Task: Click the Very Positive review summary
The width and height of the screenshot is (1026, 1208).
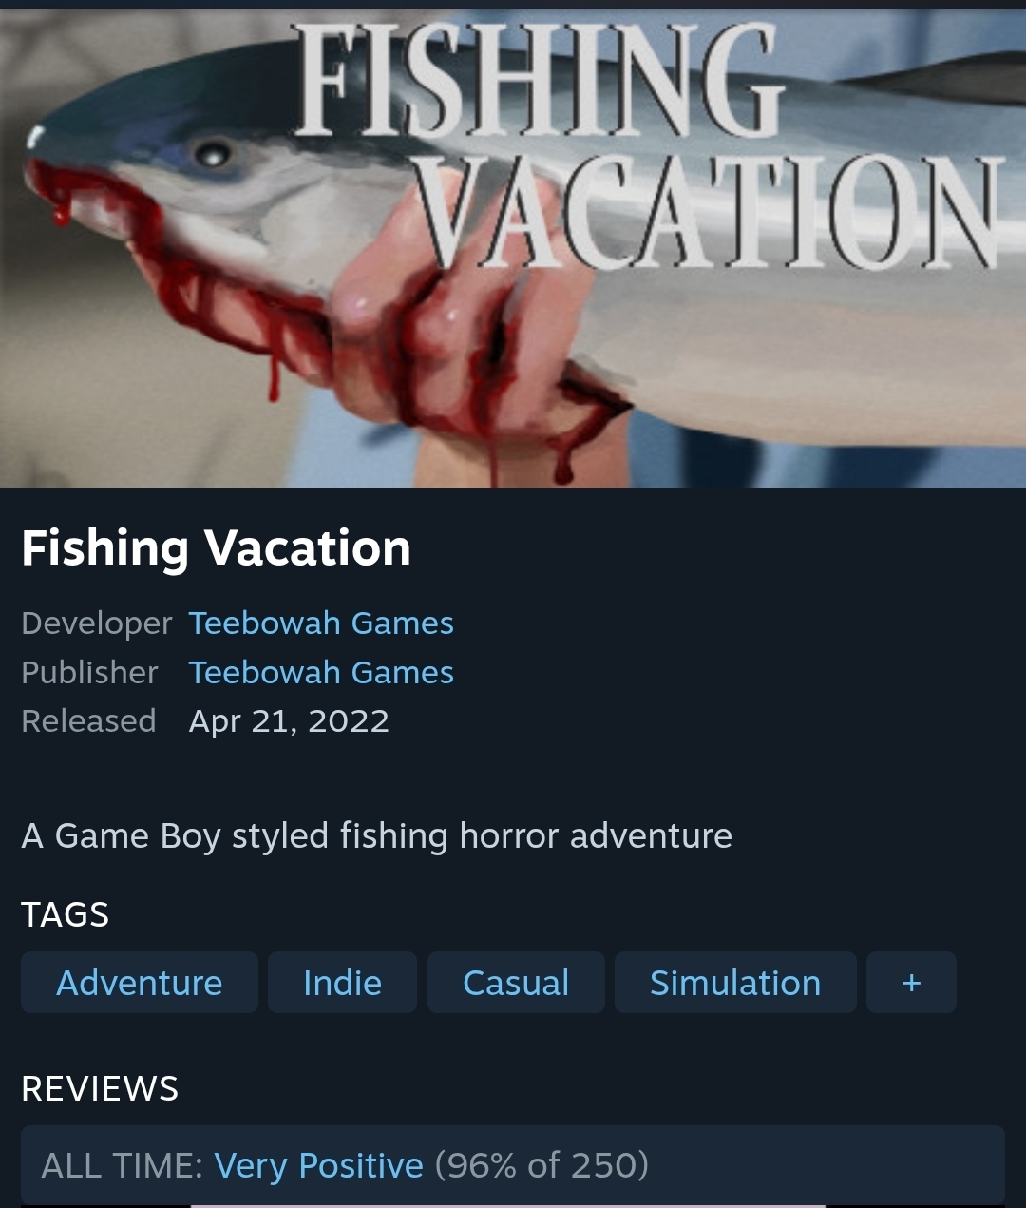Action: [318, 1165]
